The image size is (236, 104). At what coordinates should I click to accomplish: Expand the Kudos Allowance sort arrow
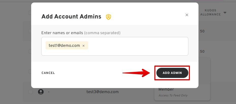point(225,13)
